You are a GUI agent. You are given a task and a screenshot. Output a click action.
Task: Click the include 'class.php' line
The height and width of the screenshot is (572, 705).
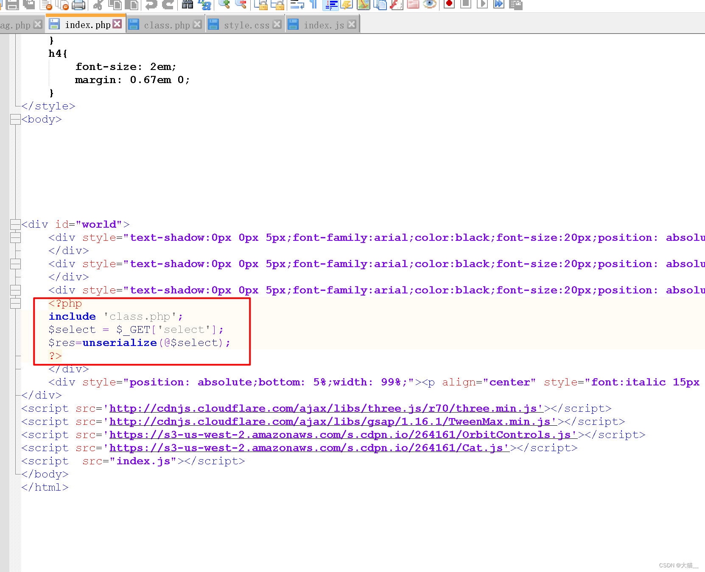click(116, 316)
